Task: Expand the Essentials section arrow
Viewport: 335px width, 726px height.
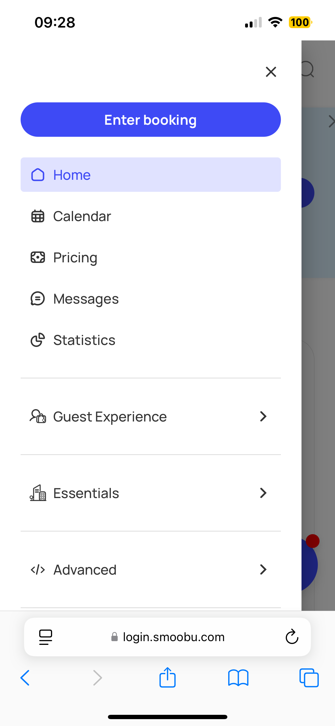Action: [263, 493]
